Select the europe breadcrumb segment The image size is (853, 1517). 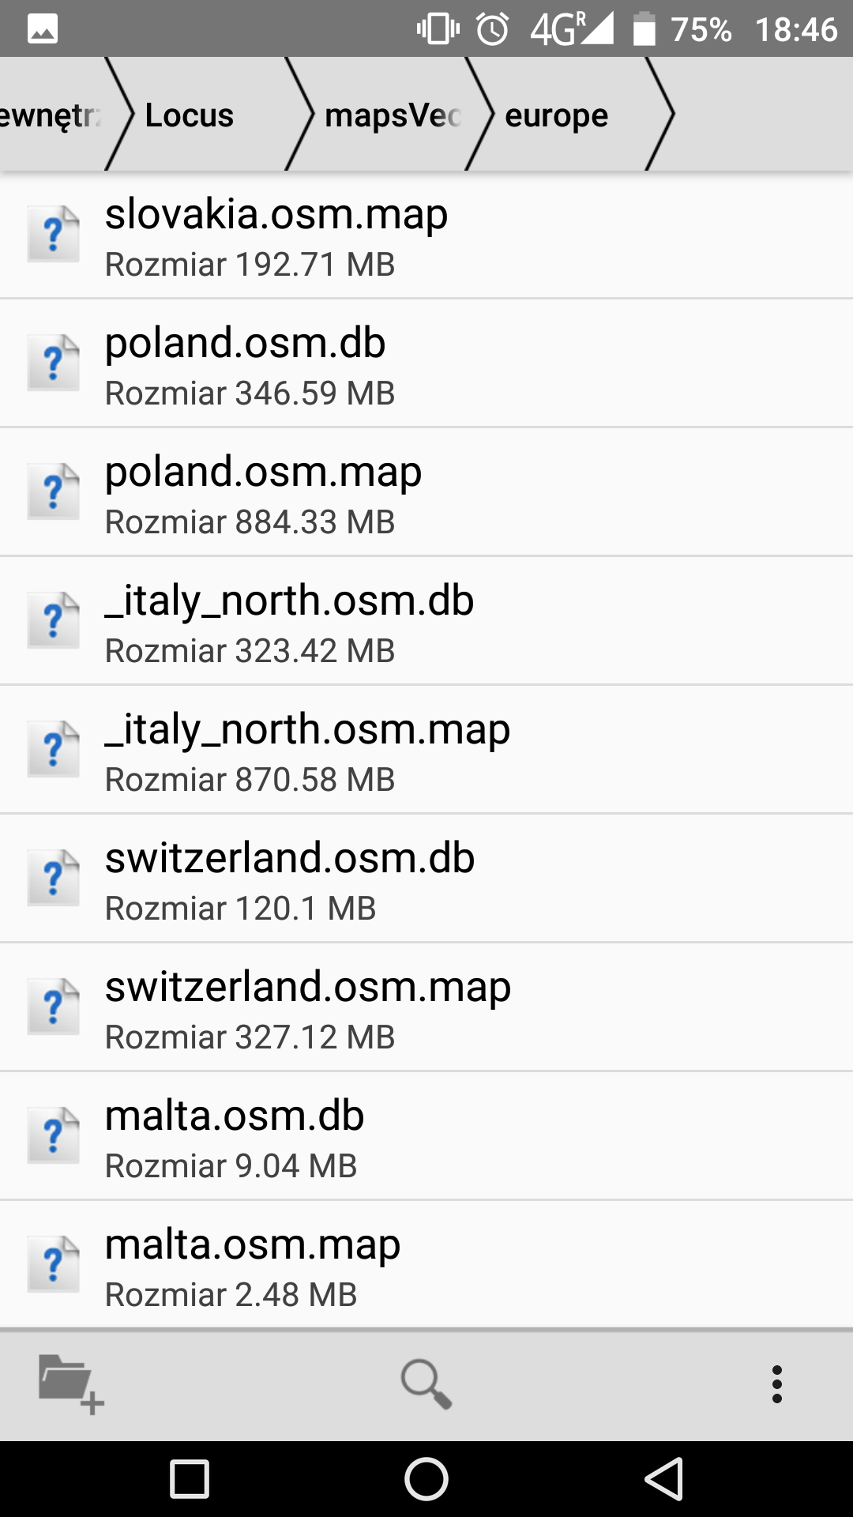tap(556, 115)
